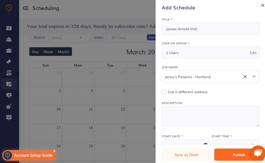Enable the Use a different address checkbox
This screenshot has height=163, width=265.
tap(164, 92)
